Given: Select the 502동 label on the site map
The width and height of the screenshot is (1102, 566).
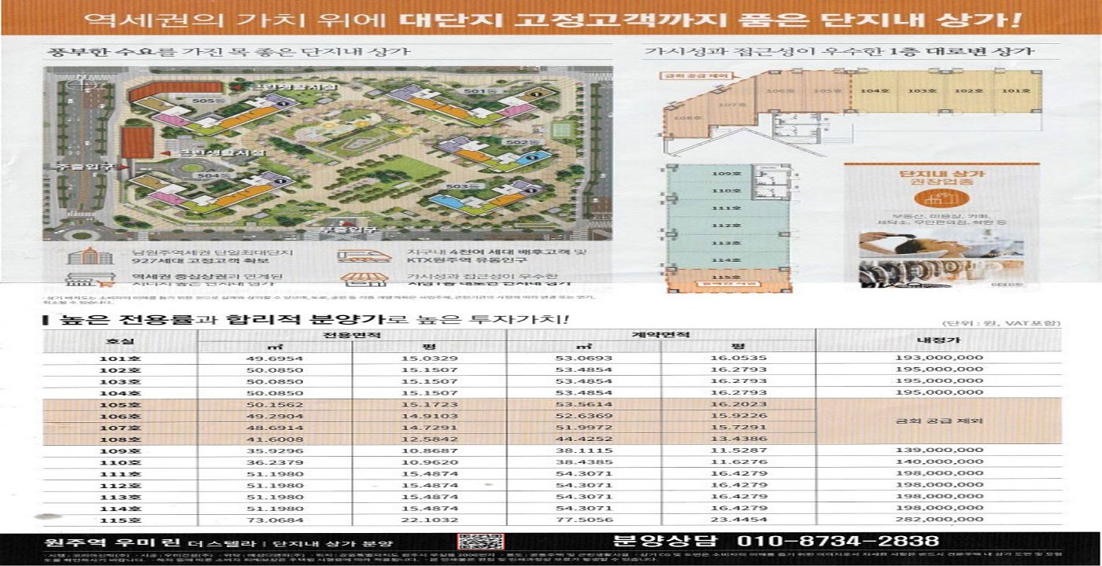Looking at the screenshot, I should point(516,142).
